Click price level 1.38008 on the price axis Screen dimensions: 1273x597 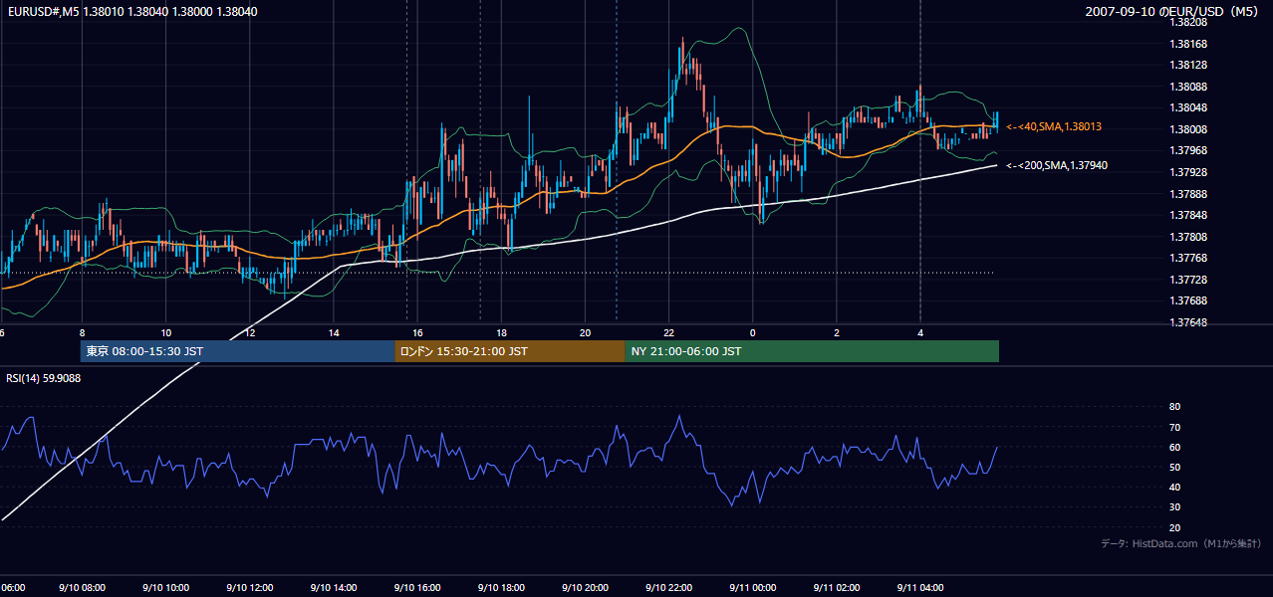[1188, 129]
